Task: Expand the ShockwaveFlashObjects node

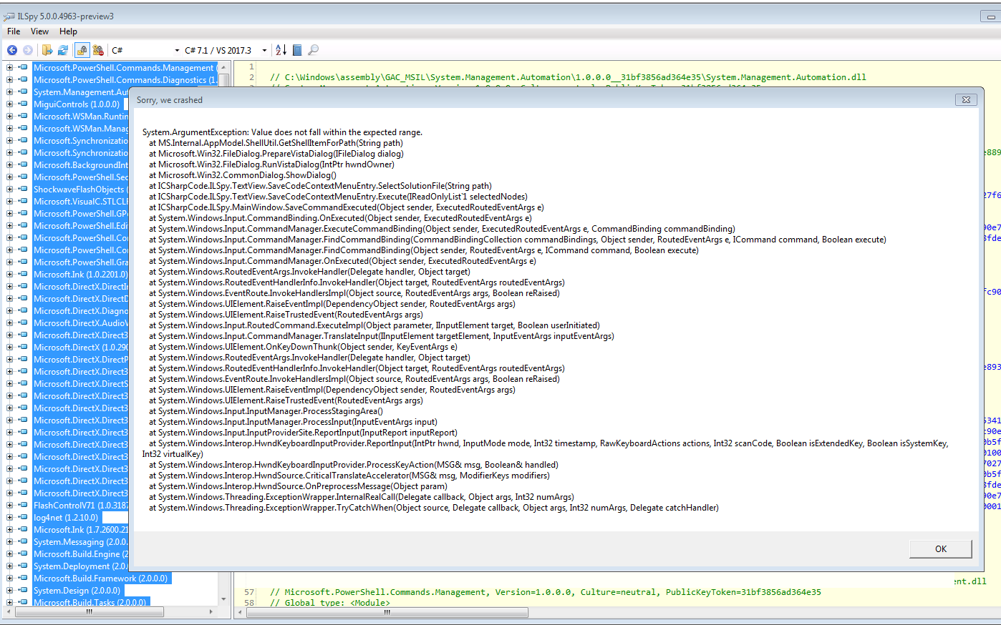Action: pos(9,190)
